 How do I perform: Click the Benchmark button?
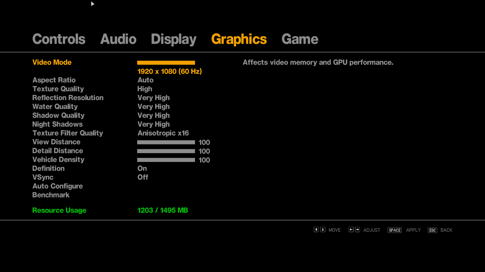click(51, 195)
